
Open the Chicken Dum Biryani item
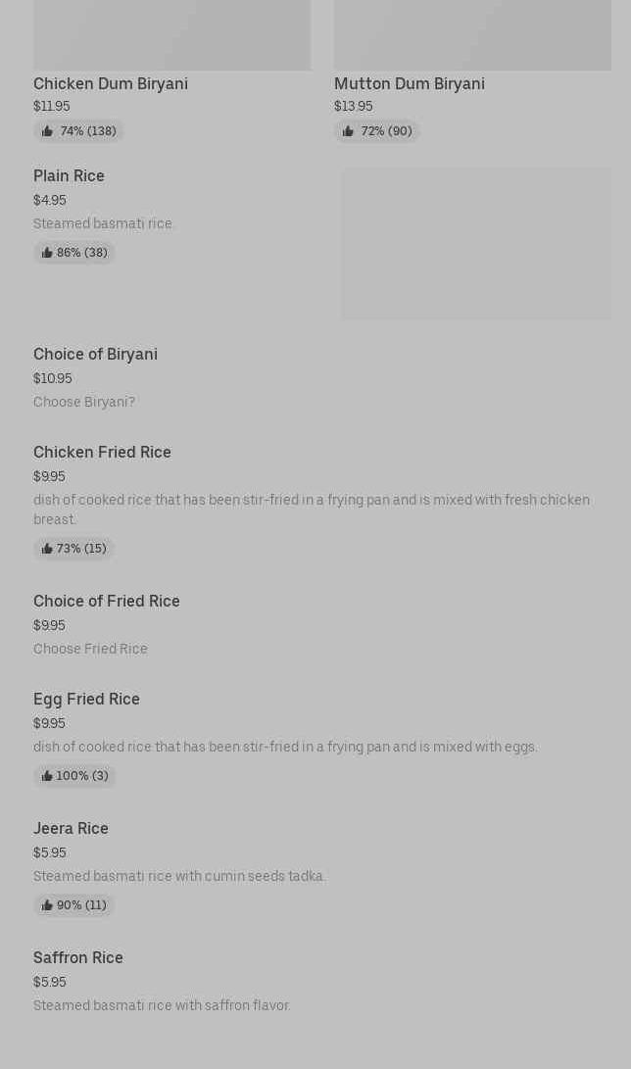(111, 83)
